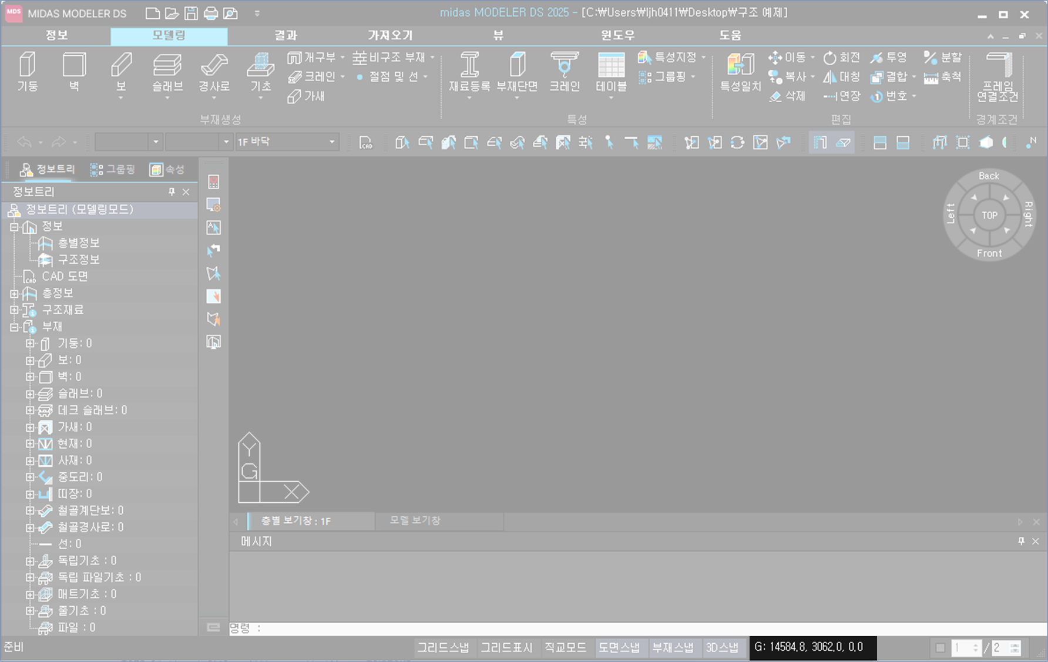
Task: Click the 투영 (projection) edit tool
Action: pos(889,58)
